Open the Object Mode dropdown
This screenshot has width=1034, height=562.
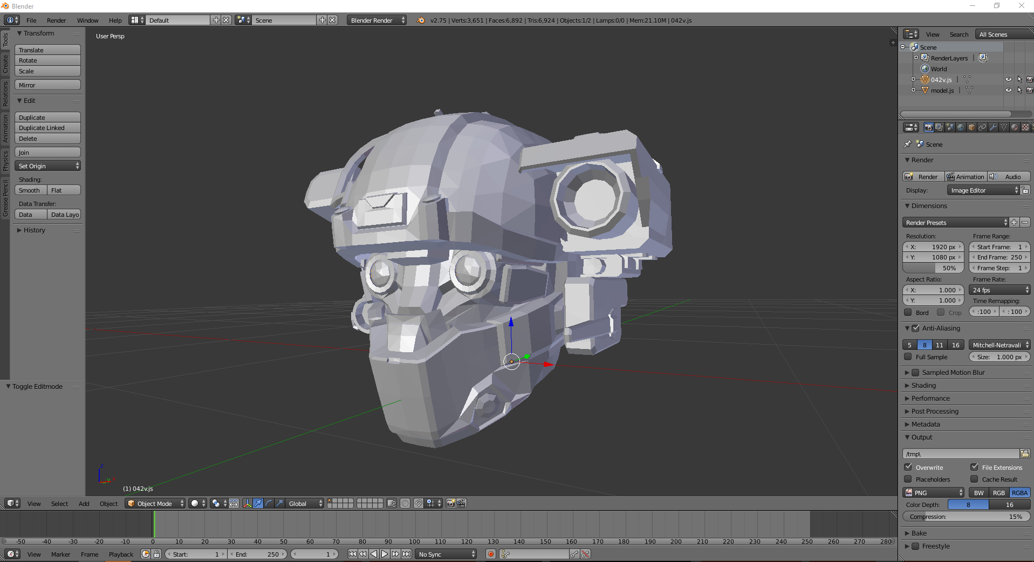[x=155, y=503]
